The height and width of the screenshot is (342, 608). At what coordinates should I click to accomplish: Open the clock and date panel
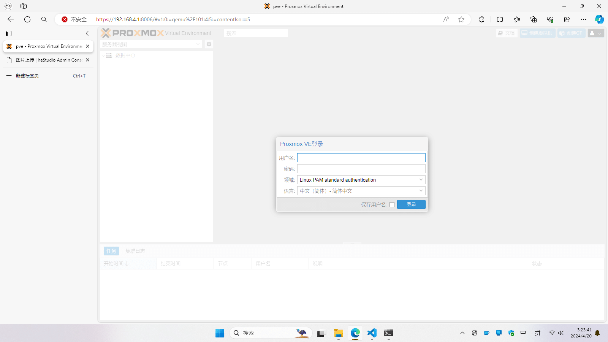click(581, 333)
